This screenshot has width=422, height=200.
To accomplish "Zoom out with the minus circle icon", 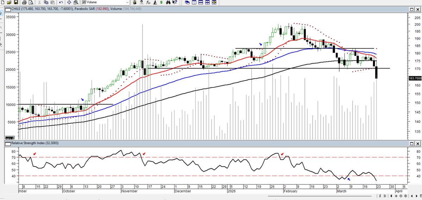I will coord(401,196).
